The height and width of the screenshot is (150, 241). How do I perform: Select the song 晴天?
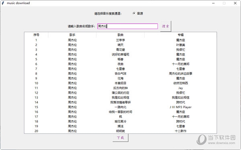tap(120, 45)
